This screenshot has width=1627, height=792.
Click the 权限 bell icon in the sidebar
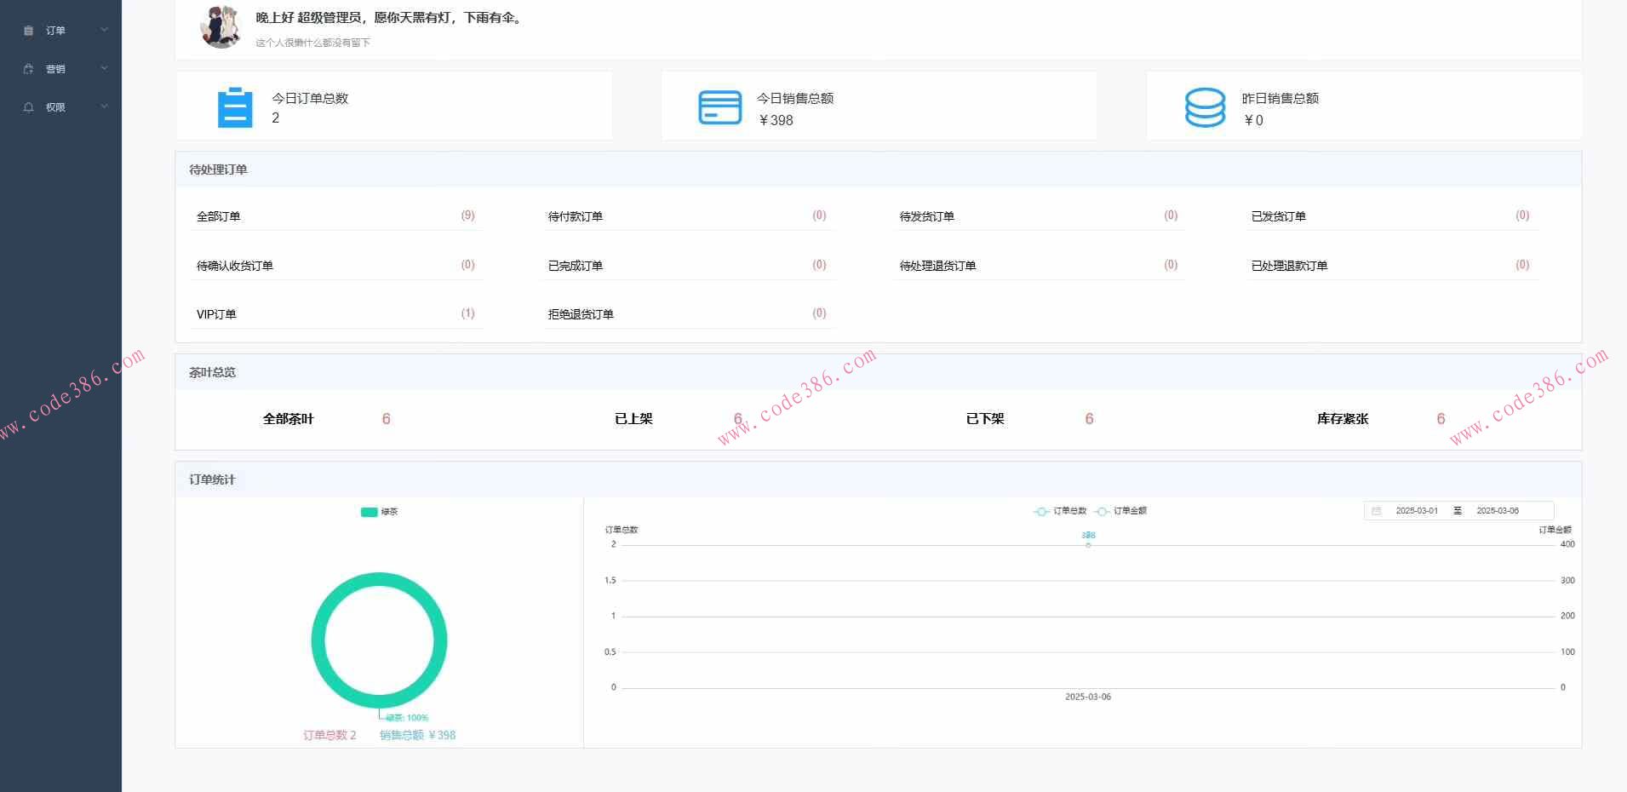tap(28, 106)
